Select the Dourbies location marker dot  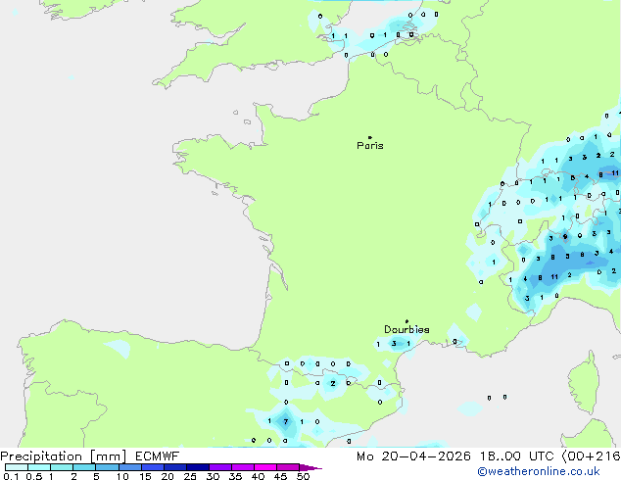coord(406,321)
